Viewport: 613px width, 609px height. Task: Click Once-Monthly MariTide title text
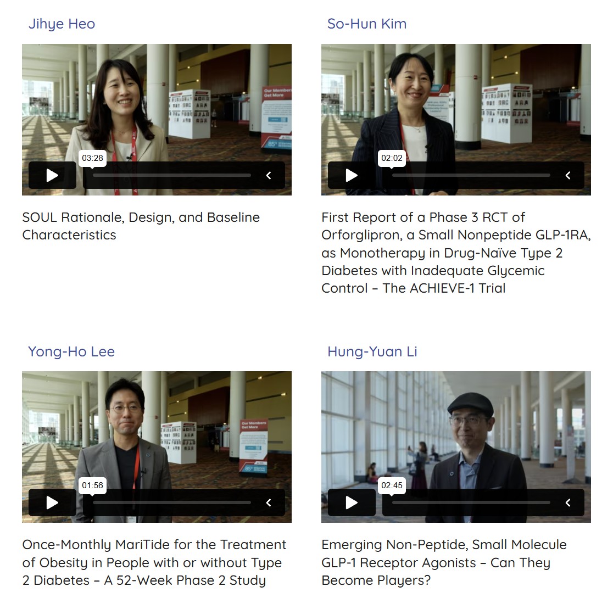(154, 562)
